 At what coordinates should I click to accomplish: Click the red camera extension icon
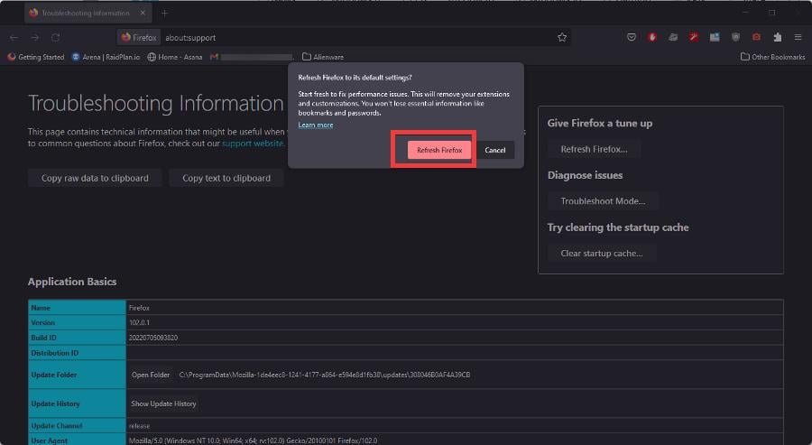pos(756,37)
